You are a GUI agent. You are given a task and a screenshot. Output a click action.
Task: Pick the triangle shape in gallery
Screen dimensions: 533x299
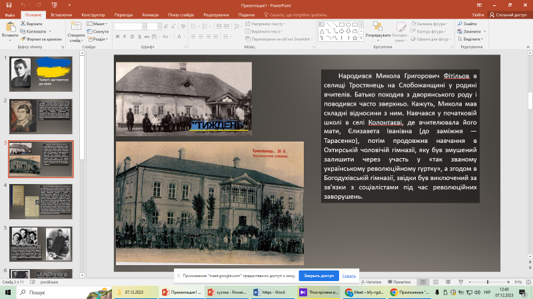322,31
